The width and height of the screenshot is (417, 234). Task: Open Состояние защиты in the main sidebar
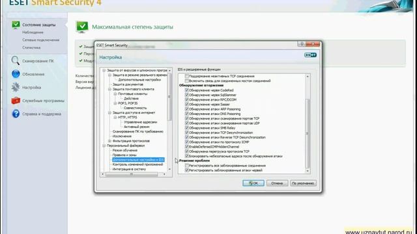pos(39,25)
